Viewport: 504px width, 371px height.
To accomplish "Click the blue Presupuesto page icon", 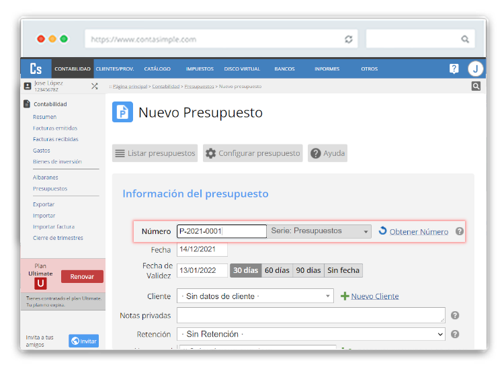I will pyautogui.click(x=122, y=112).
